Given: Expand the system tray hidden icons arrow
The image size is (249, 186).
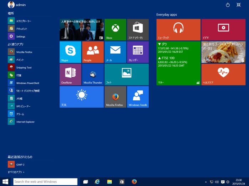Looking at the screenshot, I should coord(206,182).
